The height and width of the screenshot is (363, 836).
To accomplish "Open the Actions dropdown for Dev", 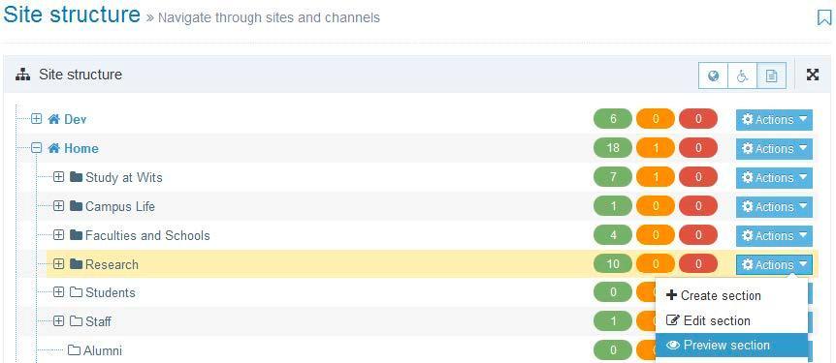I will coord(774,120).
